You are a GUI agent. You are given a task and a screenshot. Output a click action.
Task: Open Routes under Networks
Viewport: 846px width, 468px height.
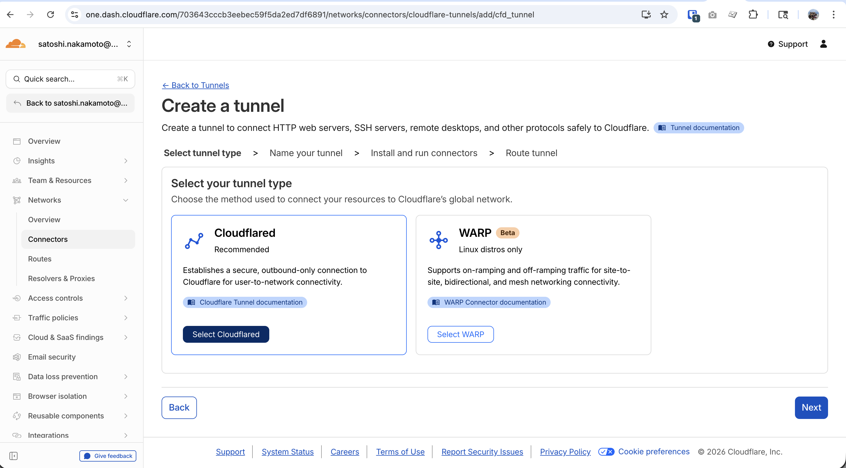tap(40, 259)
